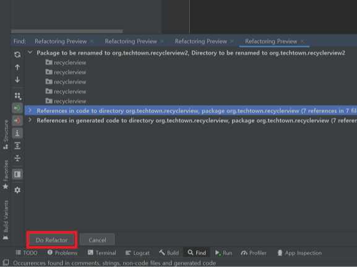The image size is (357, 267).
Task: Click the horizontal scrollbar above Find panel
Action: tap(67, 31)
